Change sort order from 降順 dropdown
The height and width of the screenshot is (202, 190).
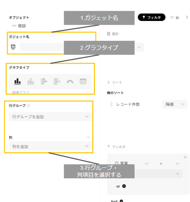(175, 104)
